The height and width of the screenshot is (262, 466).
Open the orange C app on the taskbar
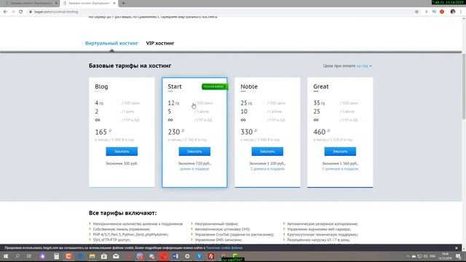coord(68,256)
